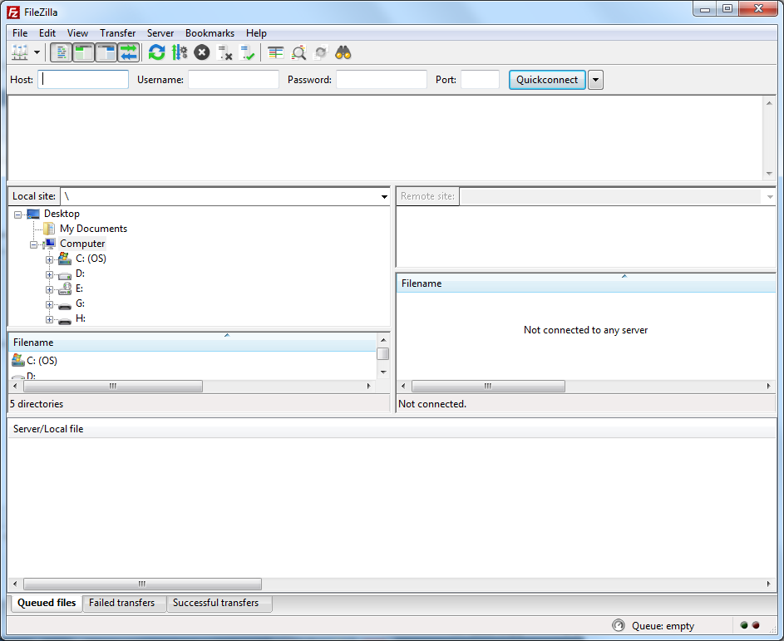Select Desktop in the local tree

coord(62,214)
